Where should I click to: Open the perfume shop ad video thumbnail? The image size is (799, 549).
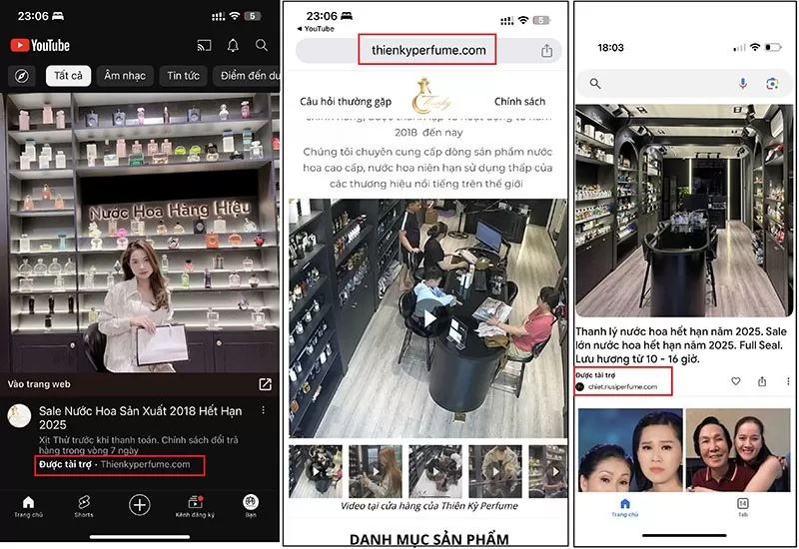click(140, 233)
